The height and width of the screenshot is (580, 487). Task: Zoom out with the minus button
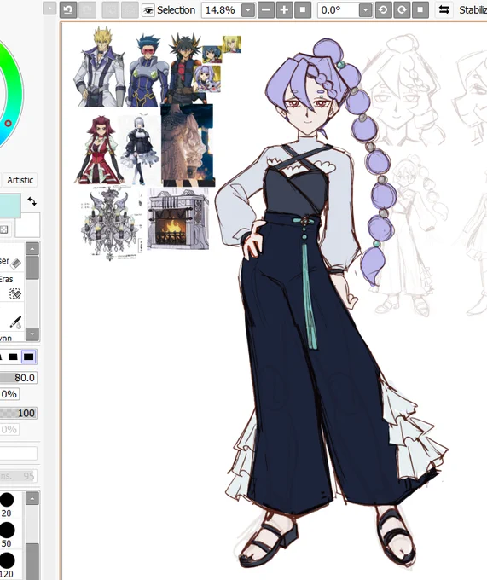(x=266, y=10)
